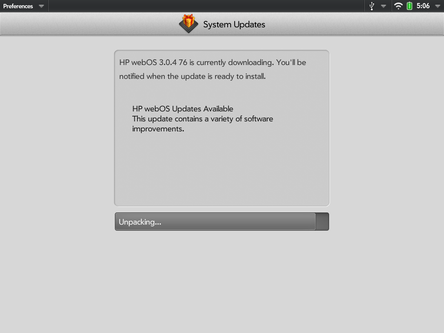444x333 pixels.
Task: Click the filled part of the Unpacking progress bar
Action: (215, 222)
